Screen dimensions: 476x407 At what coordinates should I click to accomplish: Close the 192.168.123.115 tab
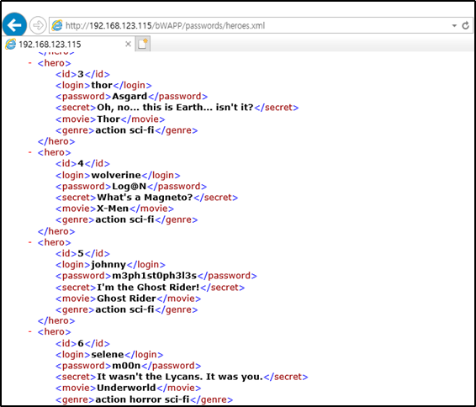tap(128, 44)
